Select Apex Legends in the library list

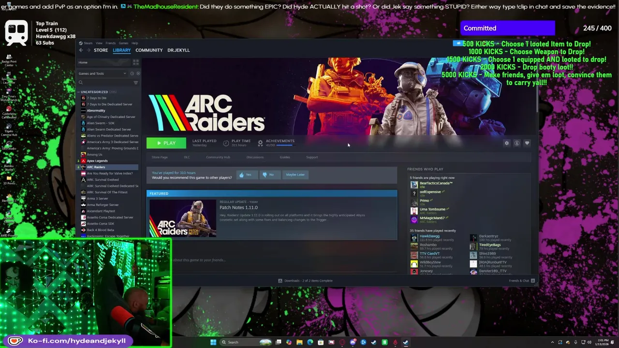pos(97,161)
